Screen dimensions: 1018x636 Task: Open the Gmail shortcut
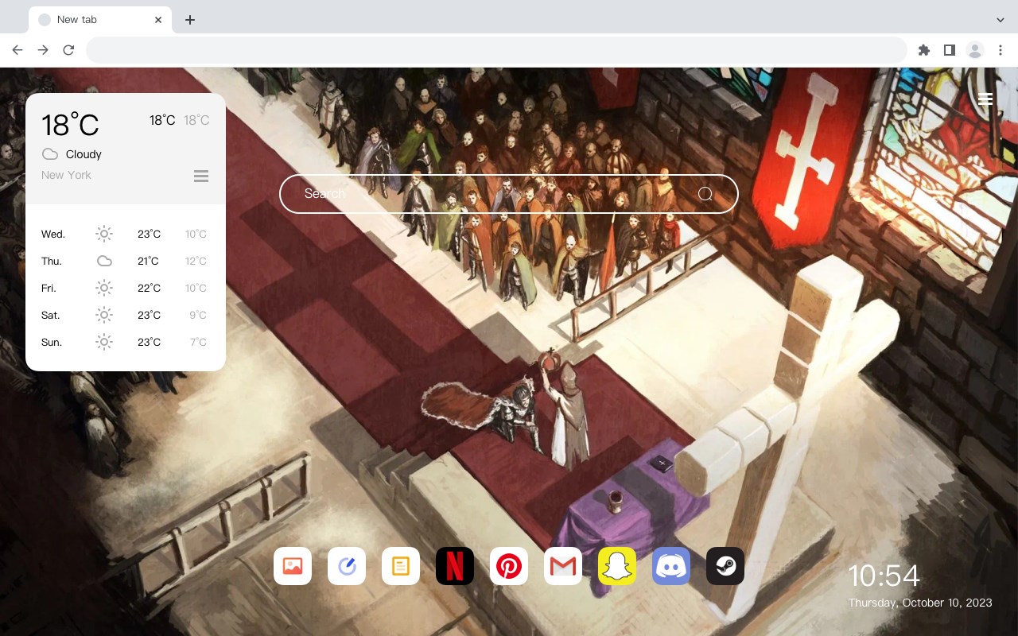click(563, 566)
